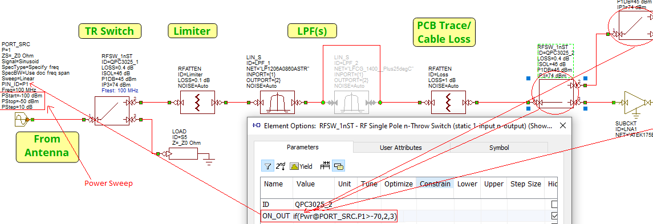
Task: Select the S5 LOAD termination symbol
Action: click(182, 154)
